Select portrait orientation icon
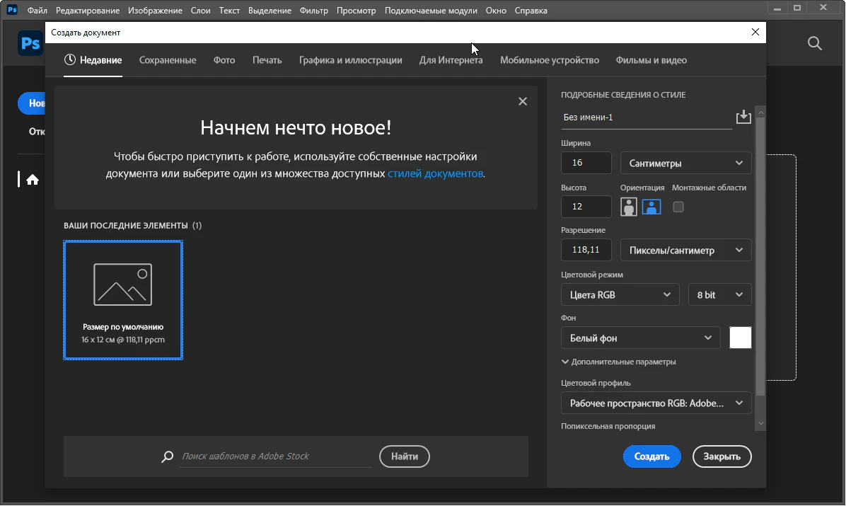The height and width of the screenshot is (506, 846). coord(628,207)
